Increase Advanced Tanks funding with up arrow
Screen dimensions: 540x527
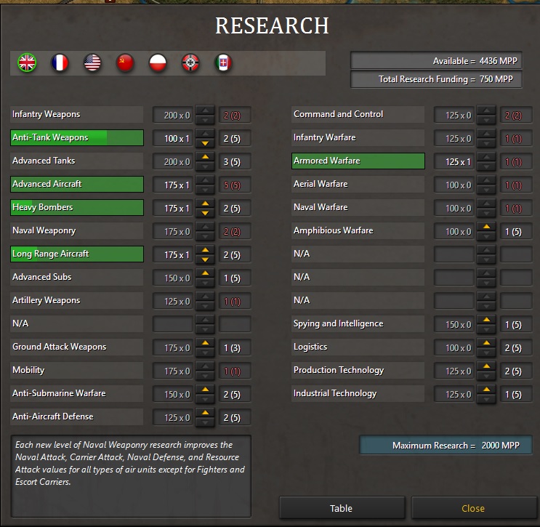[x=205, y=157]
